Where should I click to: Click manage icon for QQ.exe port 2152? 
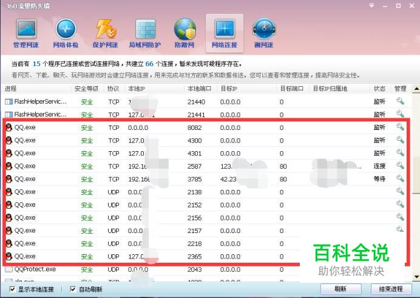point(400,204)
